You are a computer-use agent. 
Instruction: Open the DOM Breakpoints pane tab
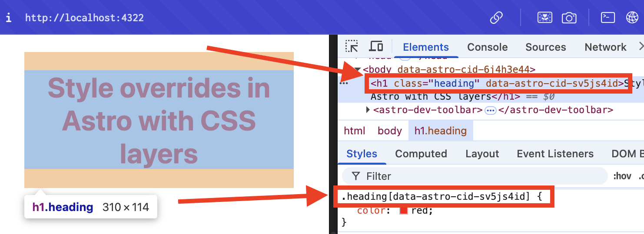627,154
